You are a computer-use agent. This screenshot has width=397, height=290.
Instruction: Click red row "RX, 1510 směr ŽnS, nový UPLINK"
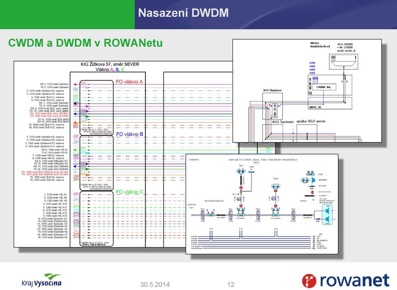pyautogui.click(x=49, y=114)
